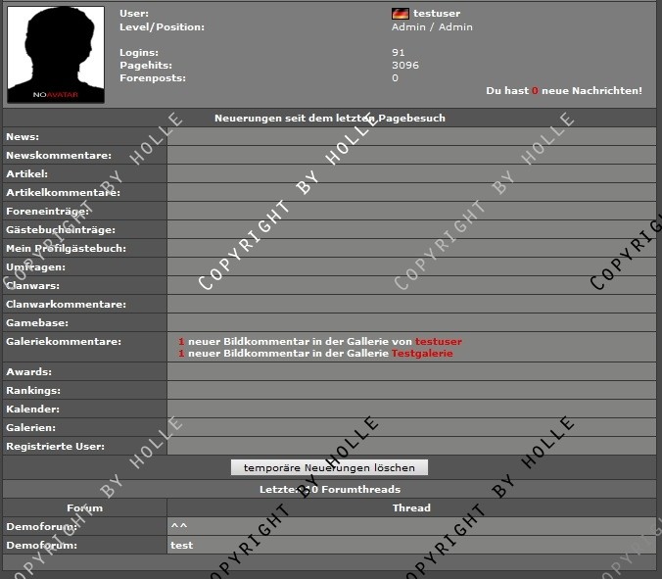
Task: Click the 'Clanwars:' row label
Action: point(33,285)
